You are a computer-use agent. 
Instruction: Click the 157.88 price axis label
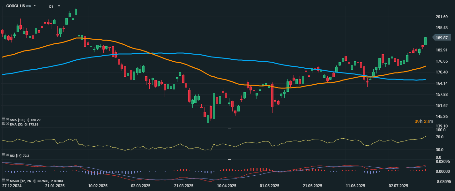pos(442,95)
